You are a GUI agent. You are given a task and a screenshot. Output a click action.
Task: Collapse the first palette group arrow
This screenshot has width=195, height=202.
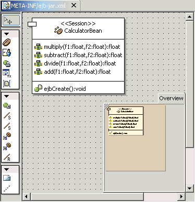pos(6,34)
